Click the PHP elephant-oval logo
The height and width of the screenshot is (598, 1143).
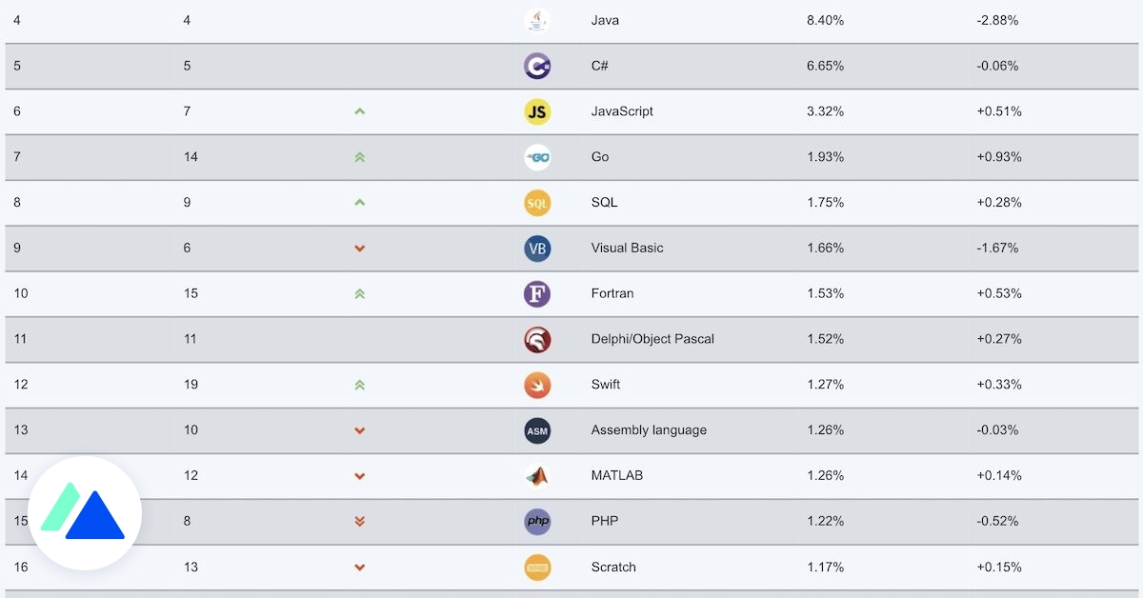(x=537, y=522)
